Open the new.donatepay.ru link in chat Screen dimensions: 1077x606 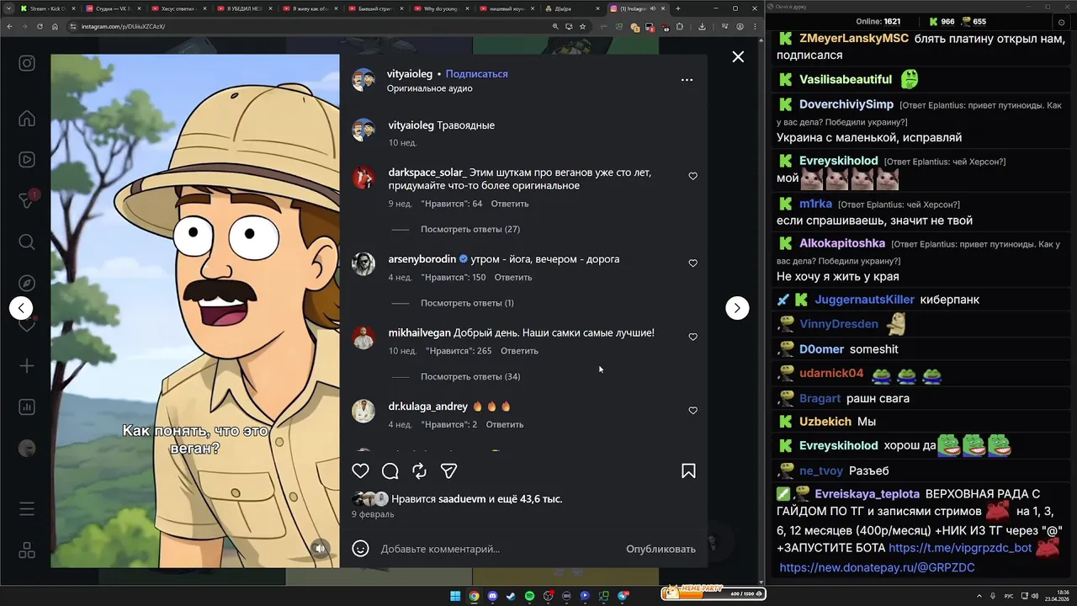[x=877, y=567]
